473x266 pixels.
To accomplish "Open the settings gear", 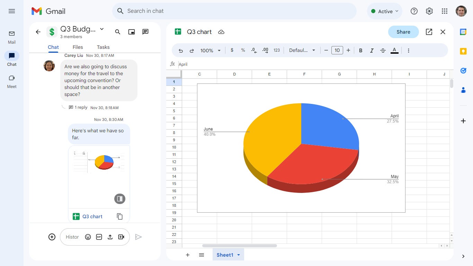I will point(429,11).
